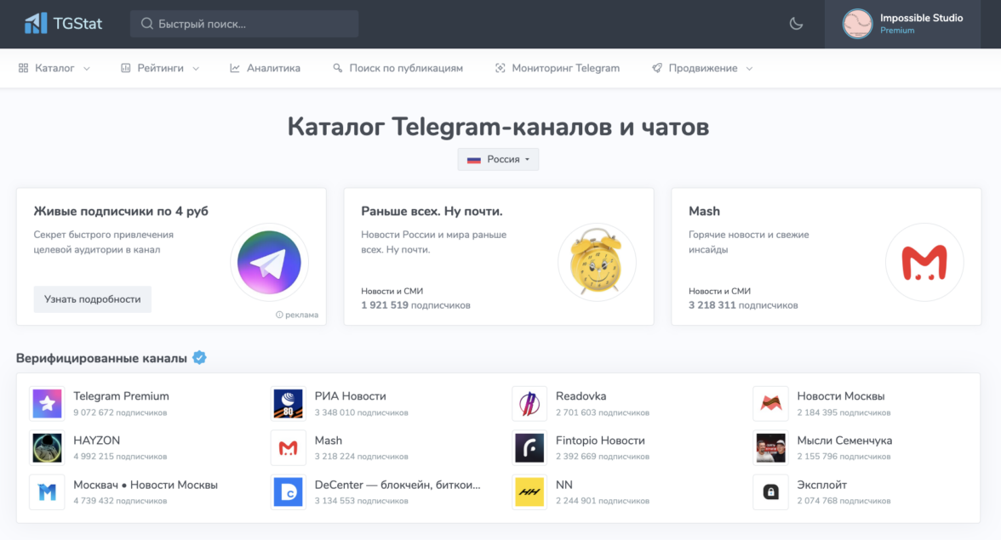This screenshot has height=540, width=1001.
Task: Open the Аналитика section
Action: click(265, 68)
